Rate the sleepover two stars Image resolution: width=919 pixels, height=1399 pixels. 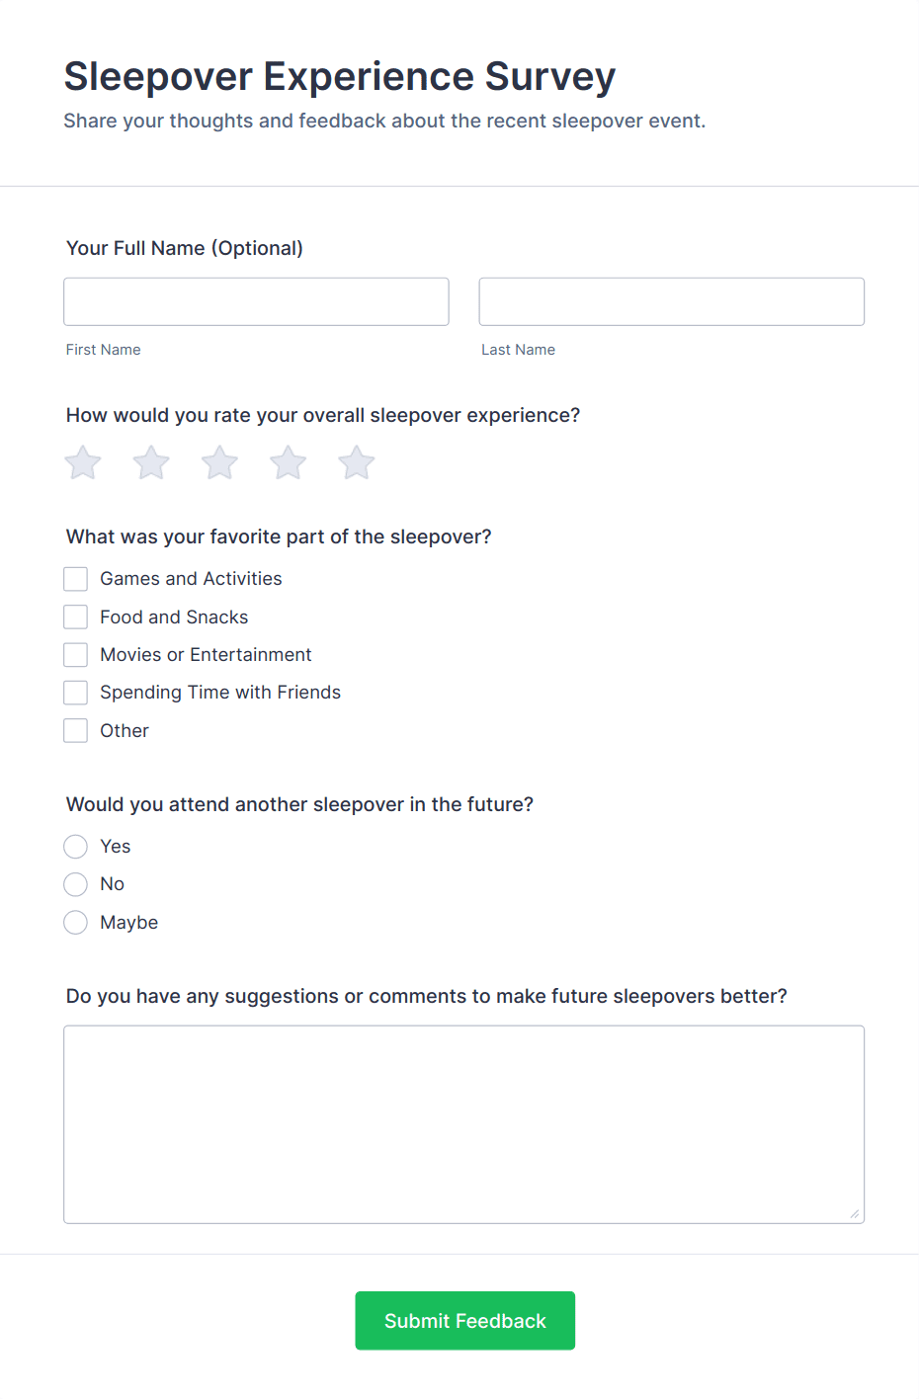[150, 461]
